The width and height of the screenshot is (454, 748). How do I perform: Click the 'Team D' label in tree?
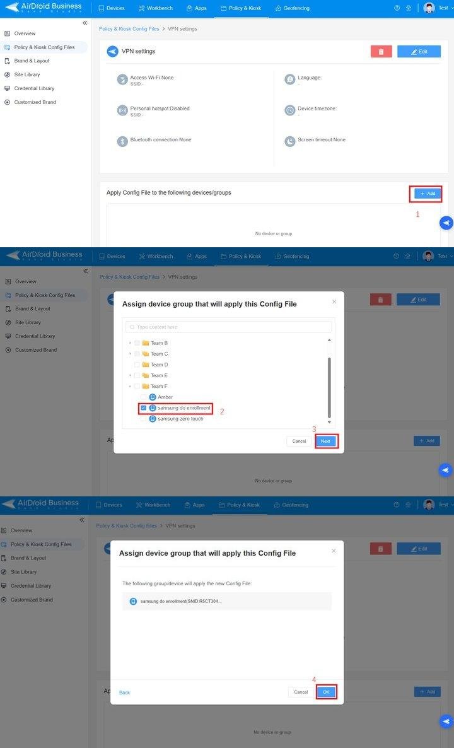(x=160, y=365)
